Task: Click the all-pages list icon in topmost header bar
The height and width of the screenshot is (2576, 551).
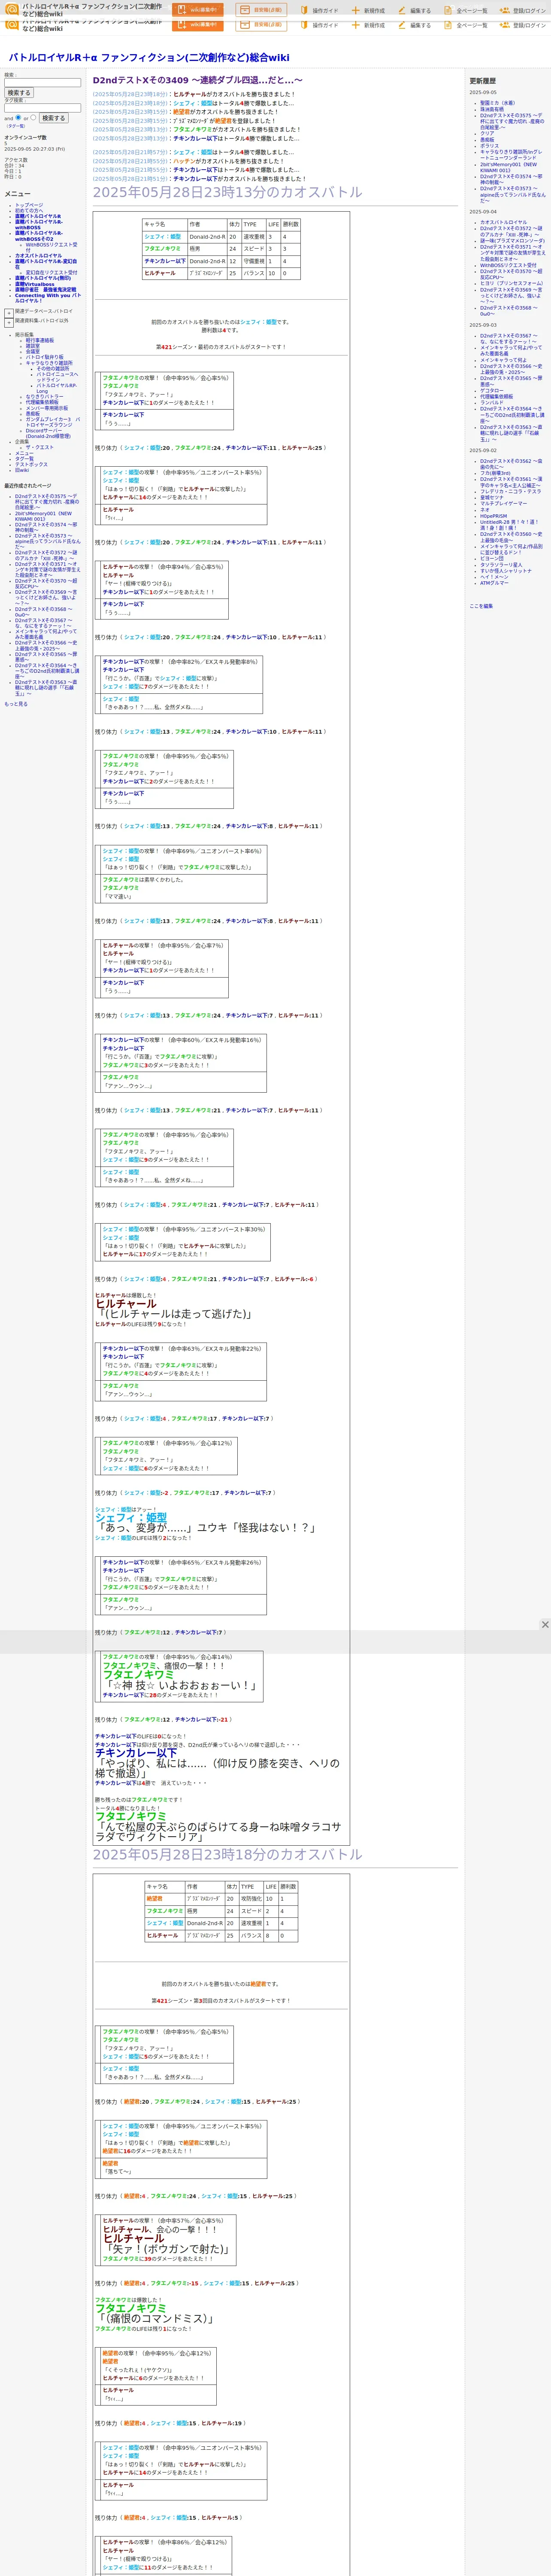Action: 448,11
